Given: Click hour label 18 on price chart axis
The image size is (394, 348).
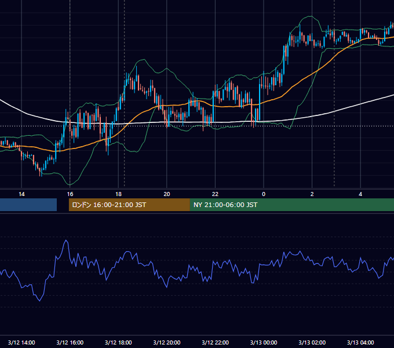Looking at the screenshot, I should coord(118,194).
